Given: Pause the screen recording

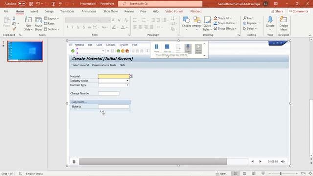Looking at the screenshot, I should (156, 48).
